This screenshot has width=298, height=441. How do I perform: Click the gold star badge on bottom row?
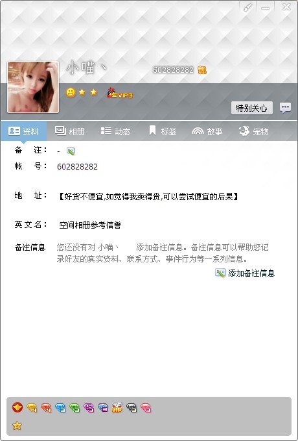coord(17,425)
